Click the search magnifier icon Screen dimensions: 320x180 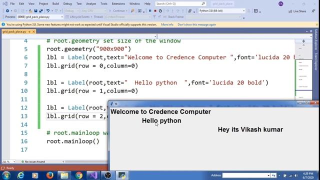203,3
